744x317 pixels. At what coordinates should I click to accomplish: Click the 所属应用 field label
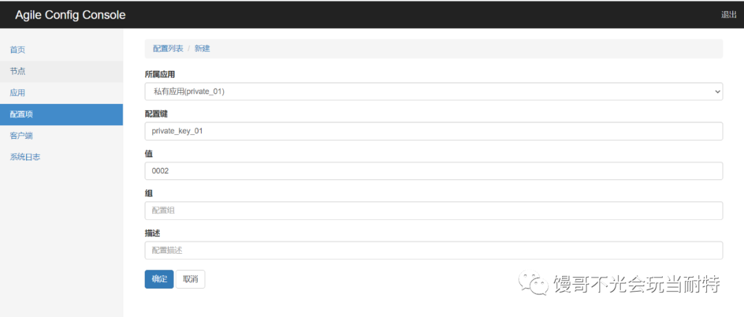pyautogui.click(x=160, y=74)
